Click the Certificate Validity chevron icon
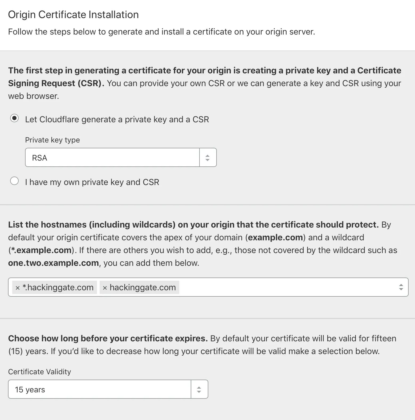The width and height of the screenshot is (415, 420). pyautogui.click(x=199, y=389)
